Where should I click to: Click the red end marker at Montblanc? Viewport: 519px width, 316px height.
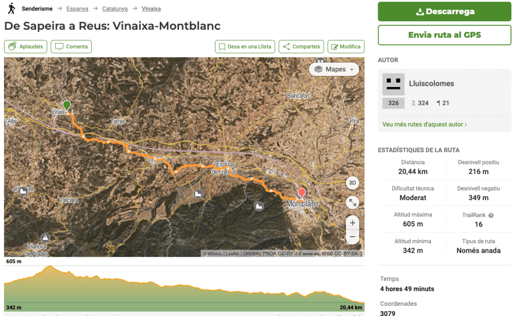pyautogui.click(x=302, y=193)
